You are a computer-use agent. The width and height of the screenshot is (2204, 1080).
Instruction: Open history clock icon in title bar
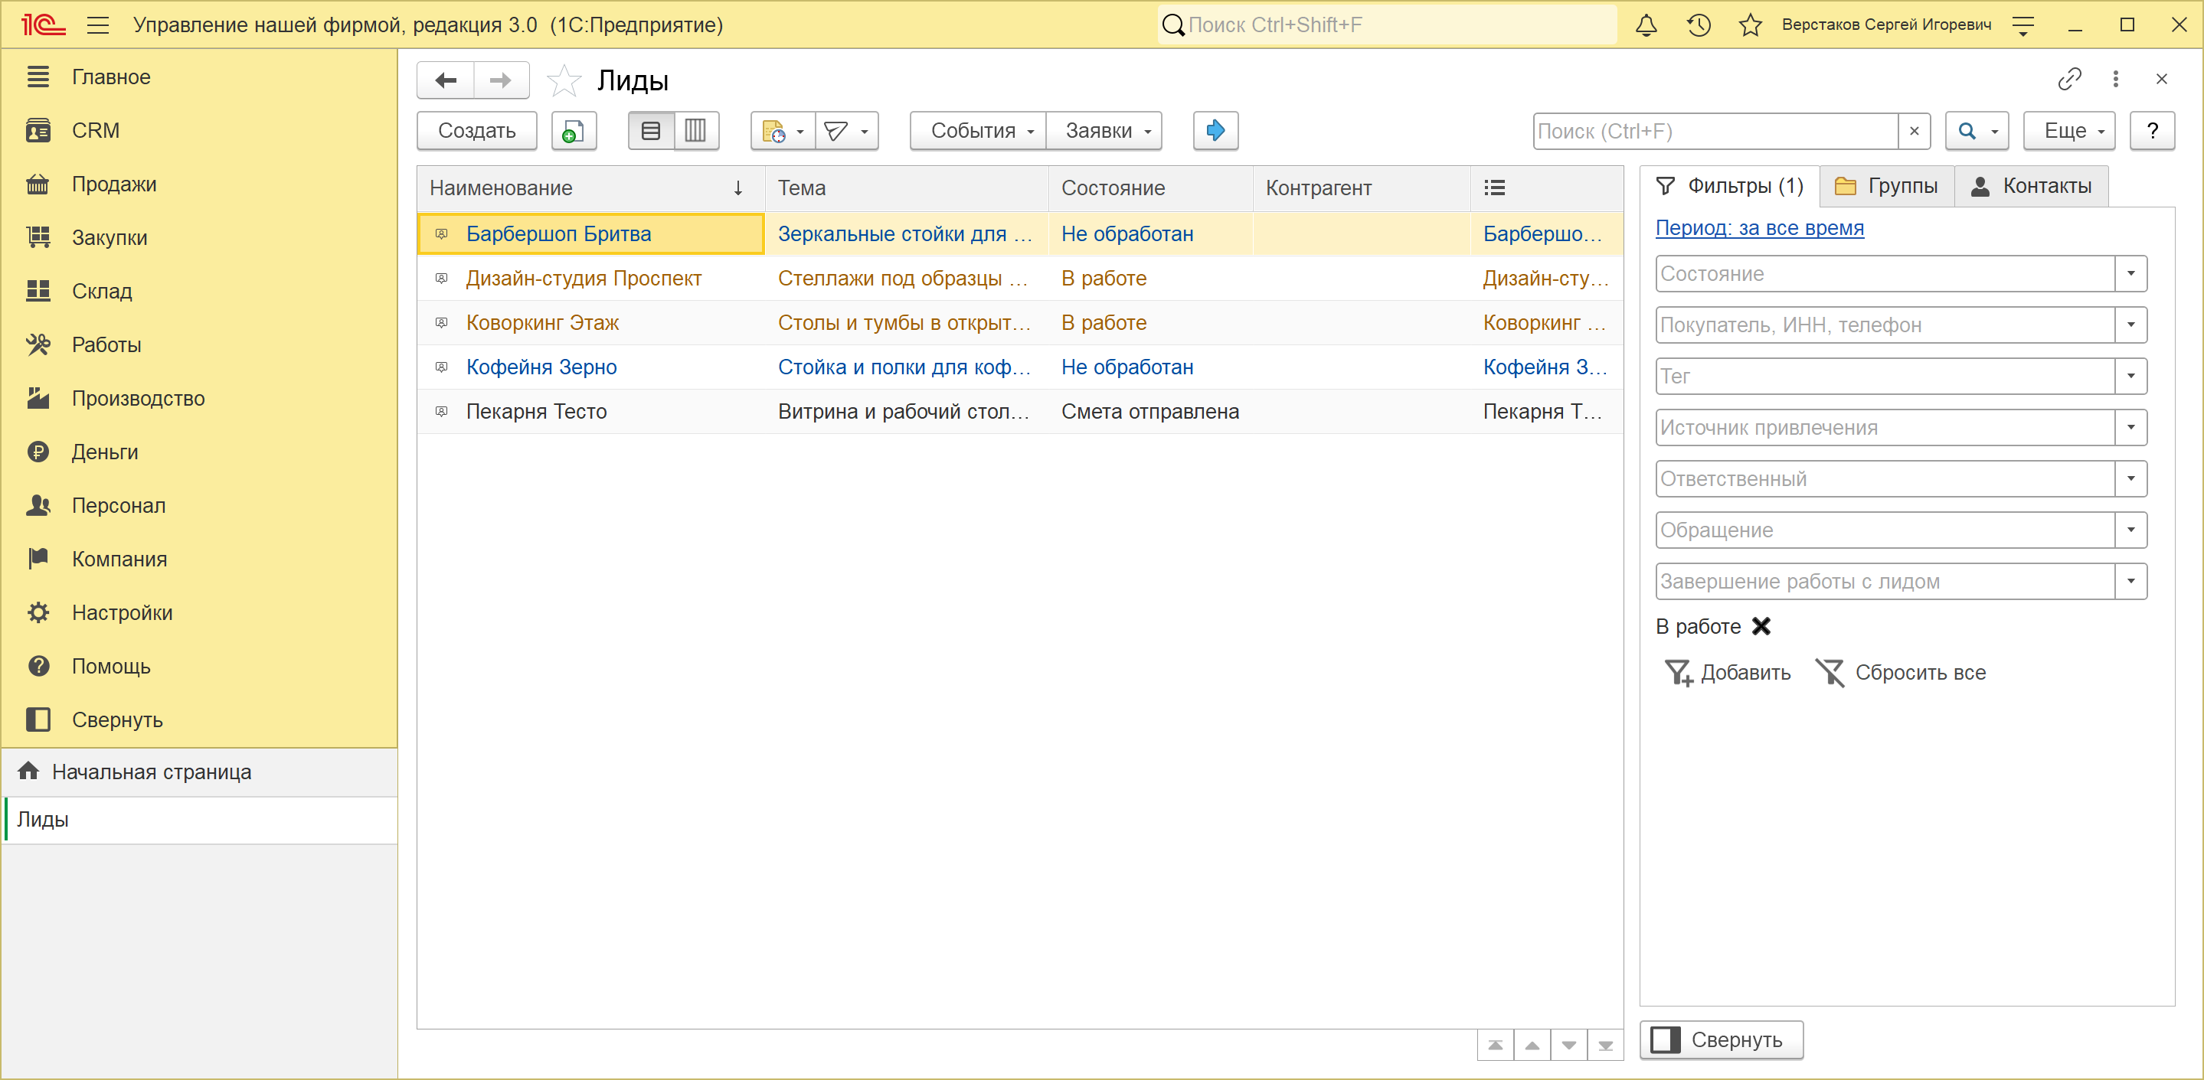[1699, 24]
